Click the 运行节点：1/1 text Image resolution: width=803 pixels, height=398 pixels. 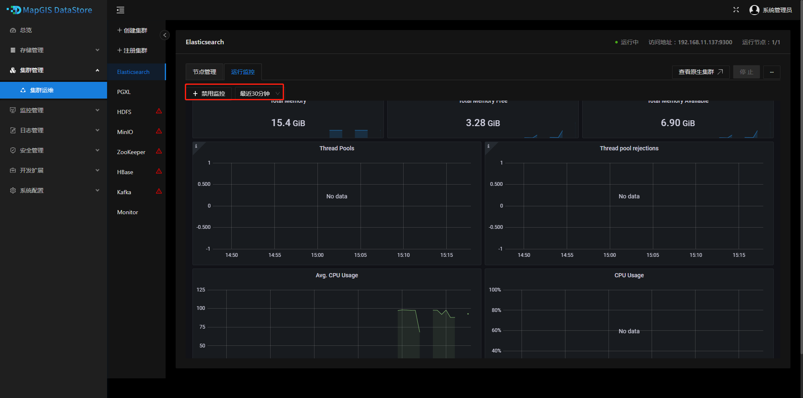point(761,42)
